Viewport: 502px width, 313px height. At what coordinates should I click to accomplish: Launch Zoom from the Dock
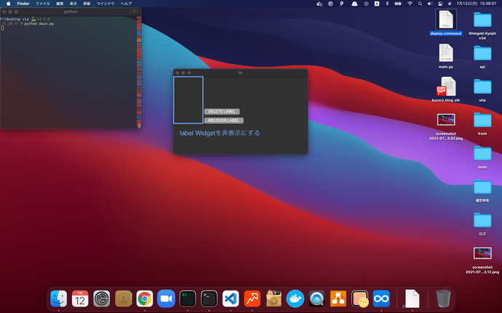pyautogui.click(x=166, y=298)
